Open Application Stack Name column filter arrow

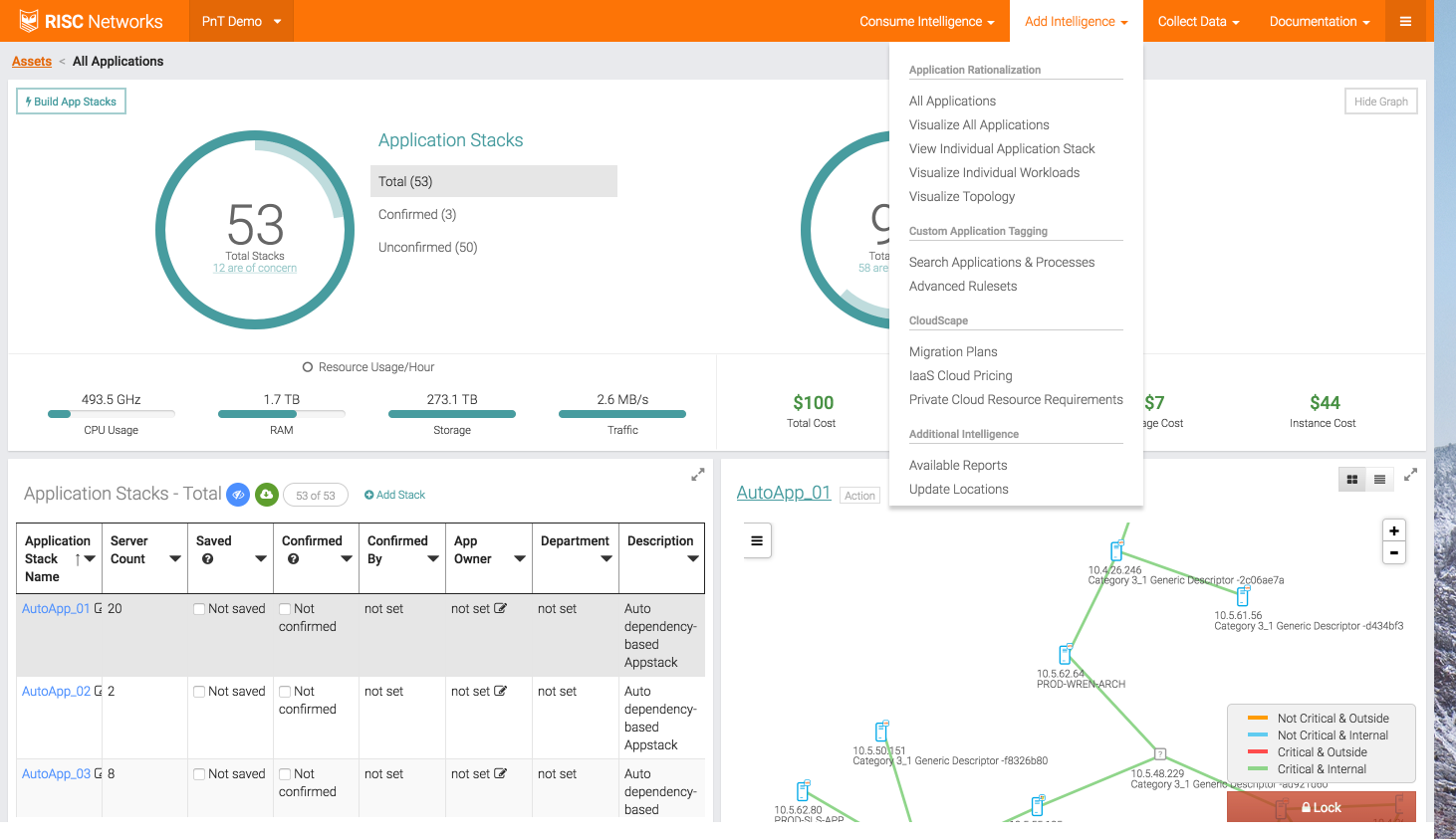point(90,559)
